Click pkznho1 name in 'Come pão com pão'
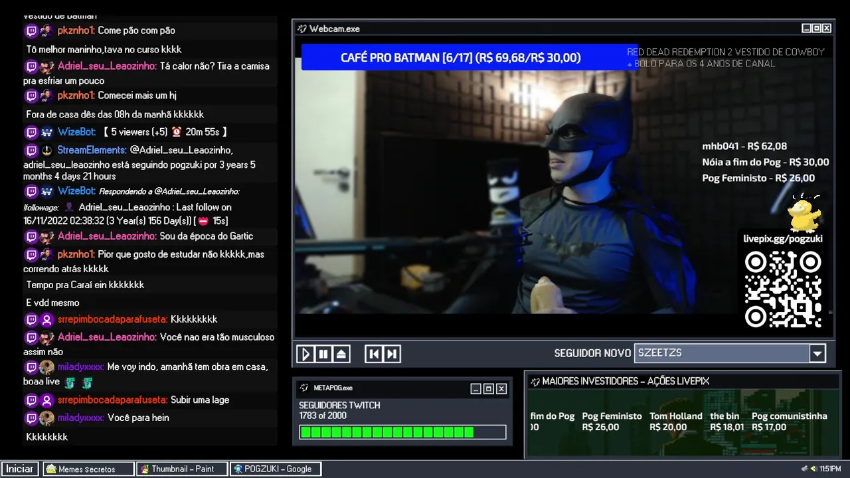 point(76,30)
